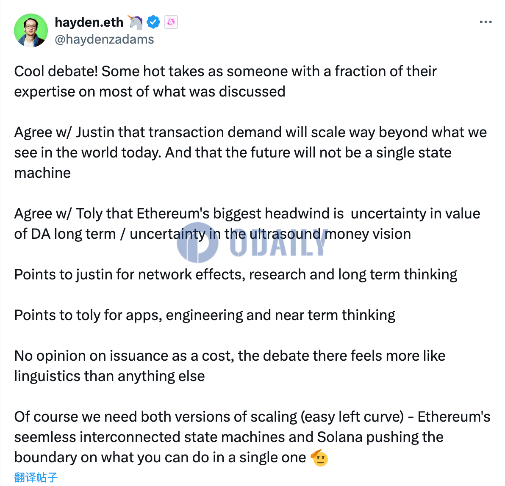Click the 'Agree w/ Justin' paragraph
Screen dimensions: 505x486
250,152
